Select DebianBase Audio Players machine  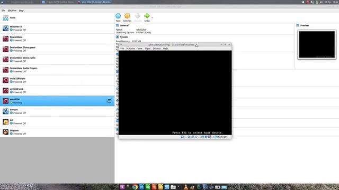coord(57,70)
